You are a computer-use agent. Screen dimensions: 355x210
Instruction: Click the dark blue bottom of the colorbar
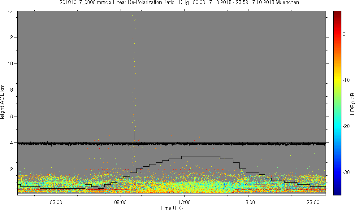click(337, 191)
